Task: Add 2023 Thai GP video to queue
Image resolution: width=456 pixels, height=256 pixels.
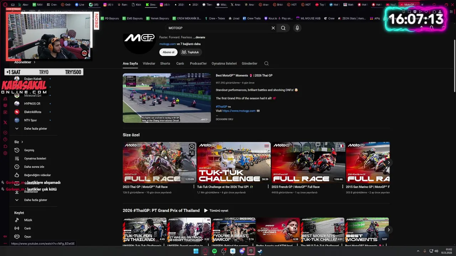Action: 192,153
